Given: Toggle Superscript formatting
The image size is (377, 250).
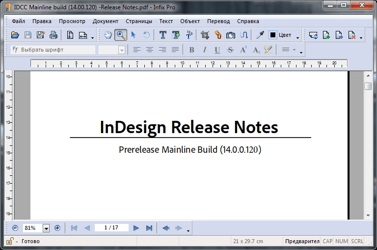Looking at the screenshot, I should coord(243,50).
